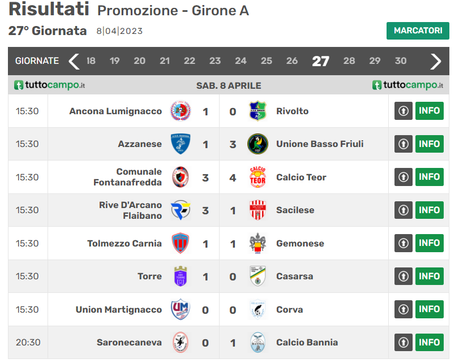Open the Marcatori scorers button
The width and height of the screenshot is (459, 363).
pyautogui.click(x=418, y=31)
